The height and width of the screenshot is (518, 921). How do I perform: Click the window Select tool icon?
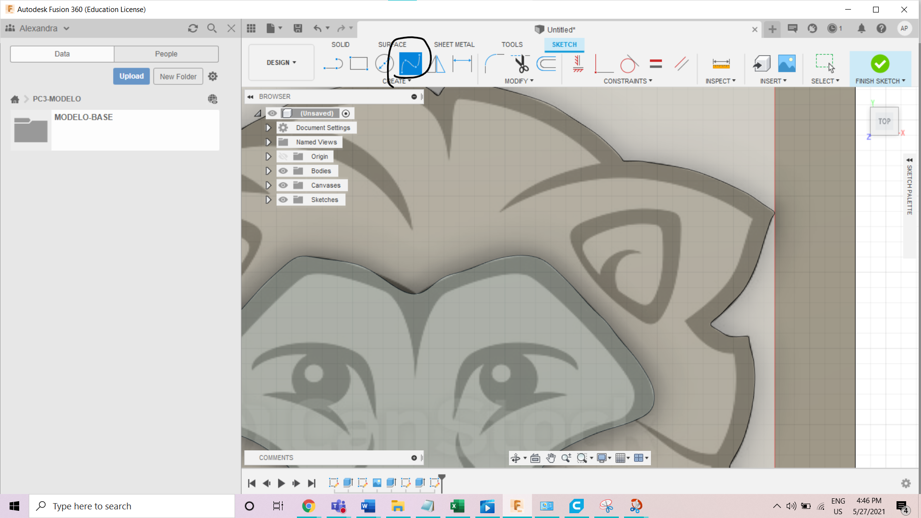826,63
